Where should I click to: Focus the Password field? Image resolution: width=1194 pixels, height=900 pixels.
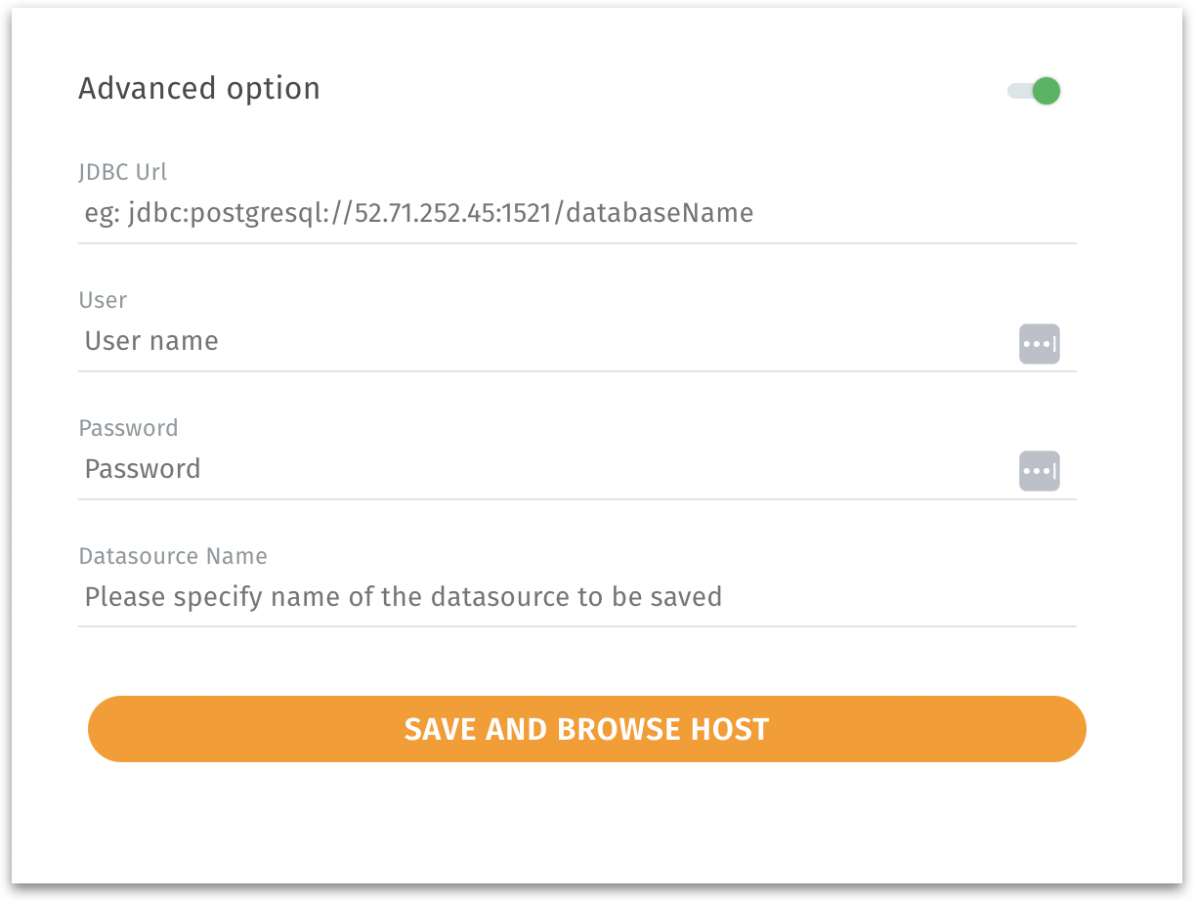click(x=547, y=469)
